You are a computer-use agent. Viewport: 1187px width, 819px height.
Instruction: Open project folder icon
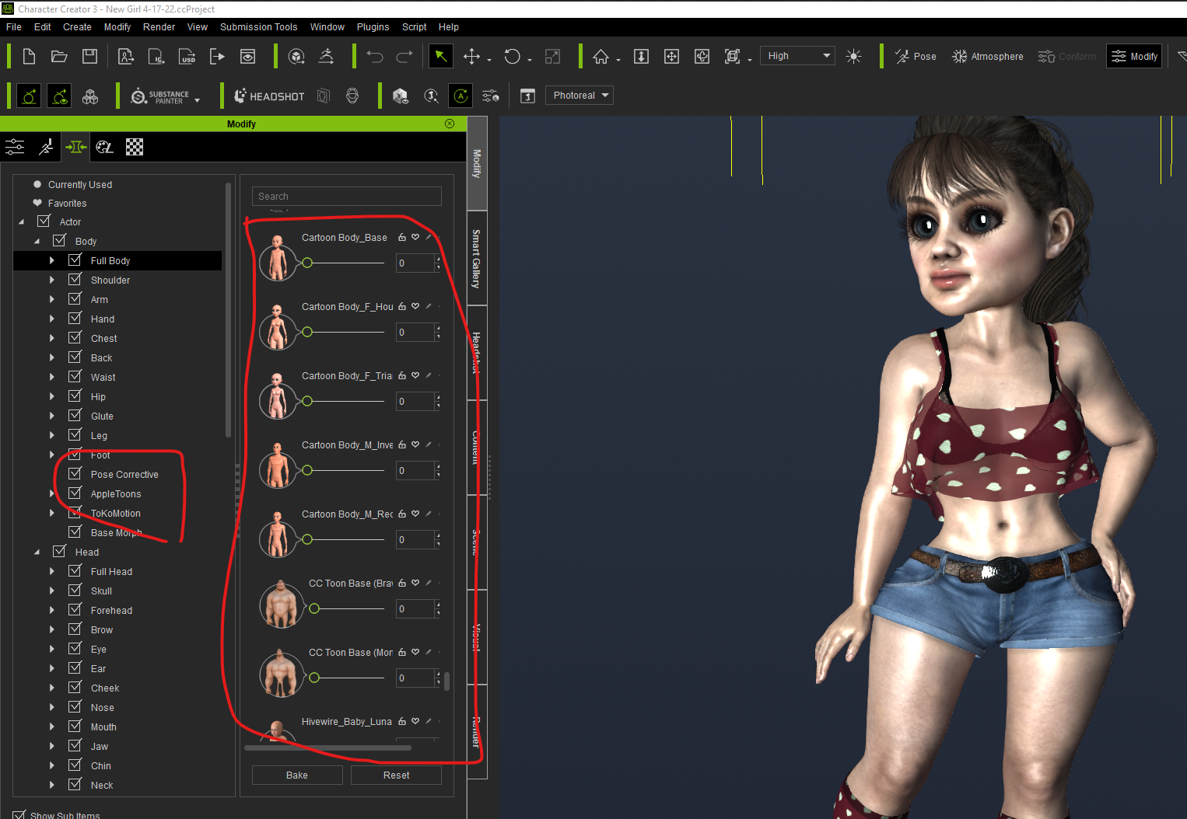tap(59, 56)
